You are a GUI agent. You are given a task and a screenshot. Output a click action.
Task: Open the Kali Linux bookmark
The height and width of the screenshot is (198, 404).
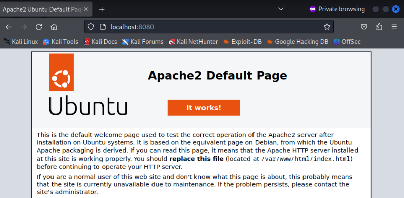21,42
